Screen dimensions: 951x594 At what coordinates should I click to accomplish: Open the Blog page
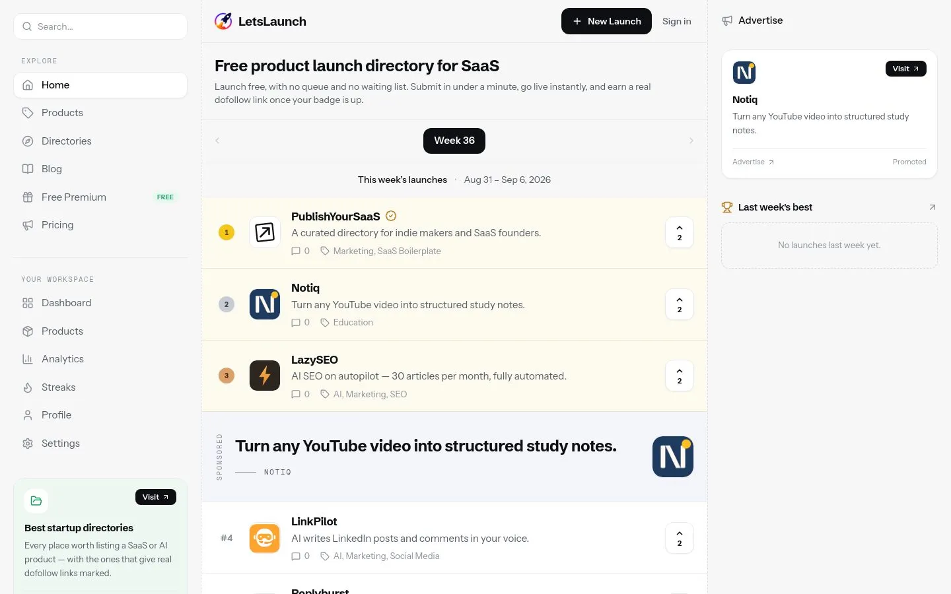point(100,169)
